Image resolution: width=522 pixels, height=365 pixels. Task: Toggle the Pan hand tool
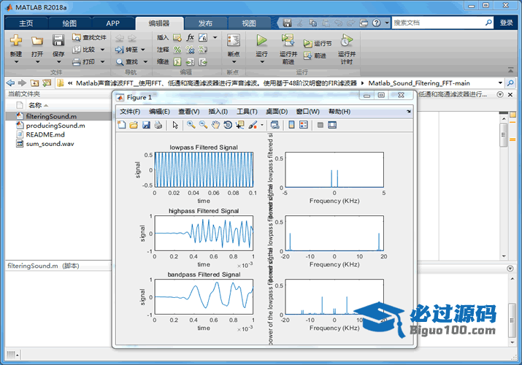[215, 125]
